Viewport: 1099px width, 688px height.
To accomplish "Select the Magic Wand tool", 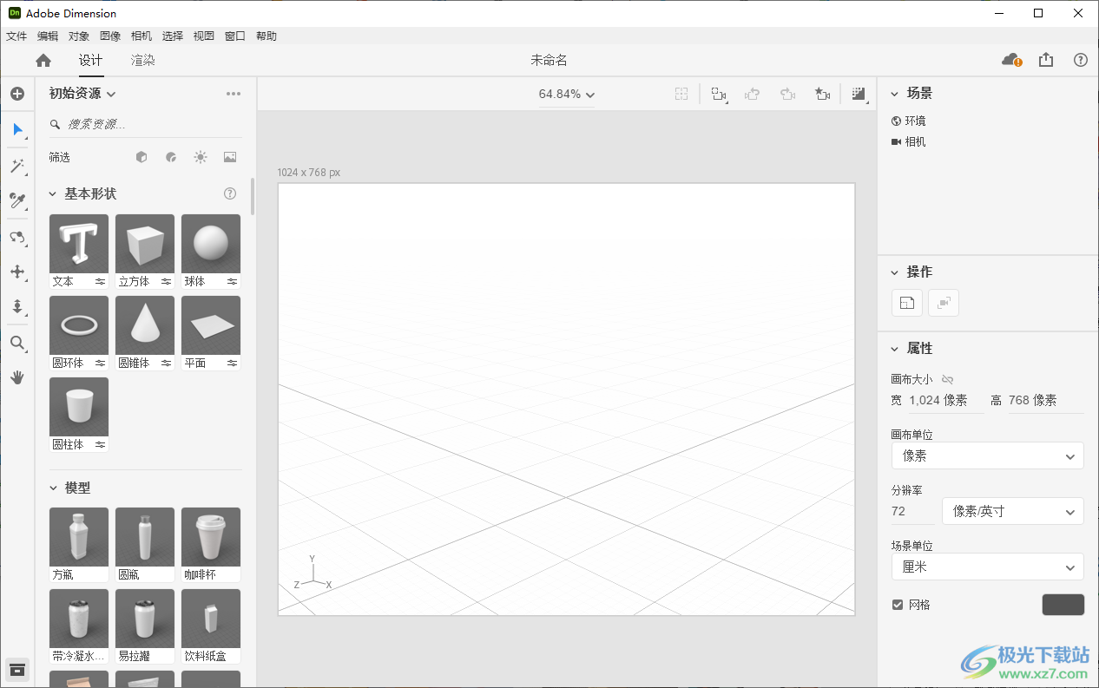I will pos(17,166).
